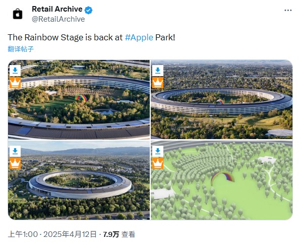
Task: Open the #Apple hashtag link
Action: click(x=139, y=37)
